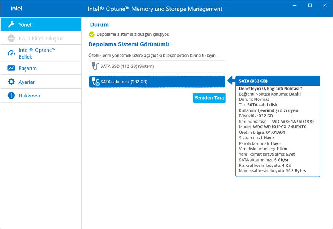Click the SATA (932 GB) details header
The height and width of the screenshot is (229, 333).
click(277, 81)
